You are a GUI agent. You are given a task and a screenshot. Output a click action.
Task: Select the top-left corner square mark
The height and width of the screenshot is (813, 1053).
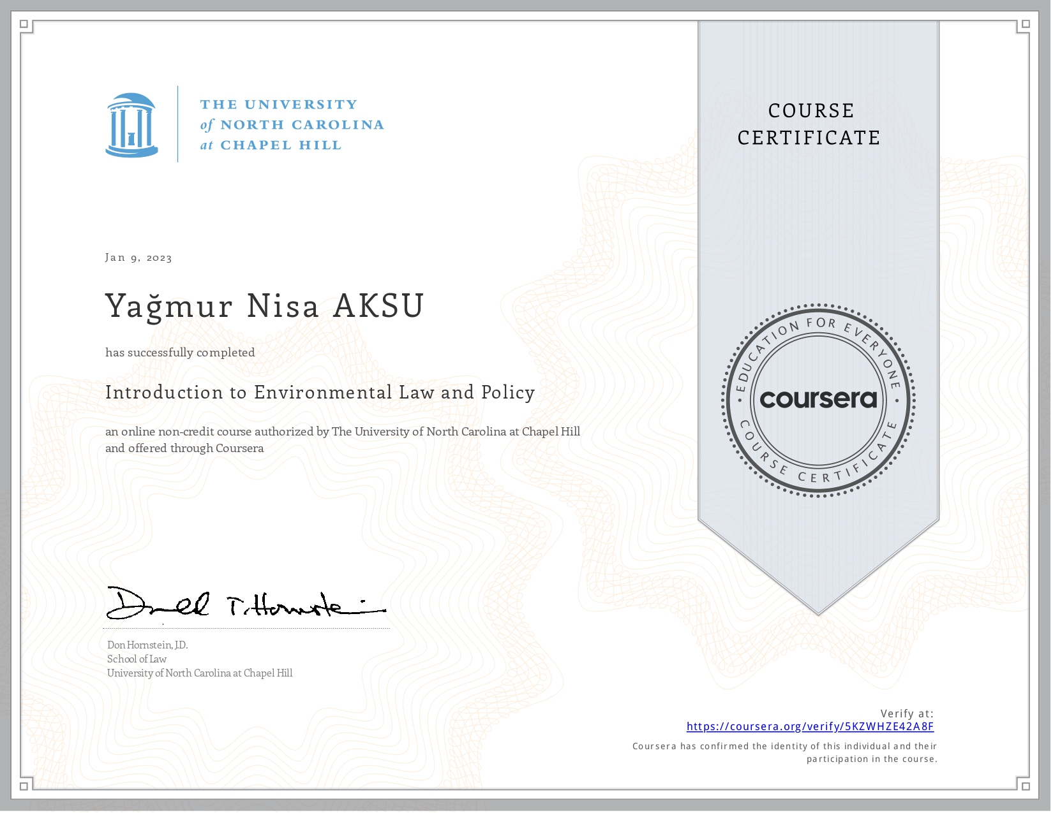point(24,24)
